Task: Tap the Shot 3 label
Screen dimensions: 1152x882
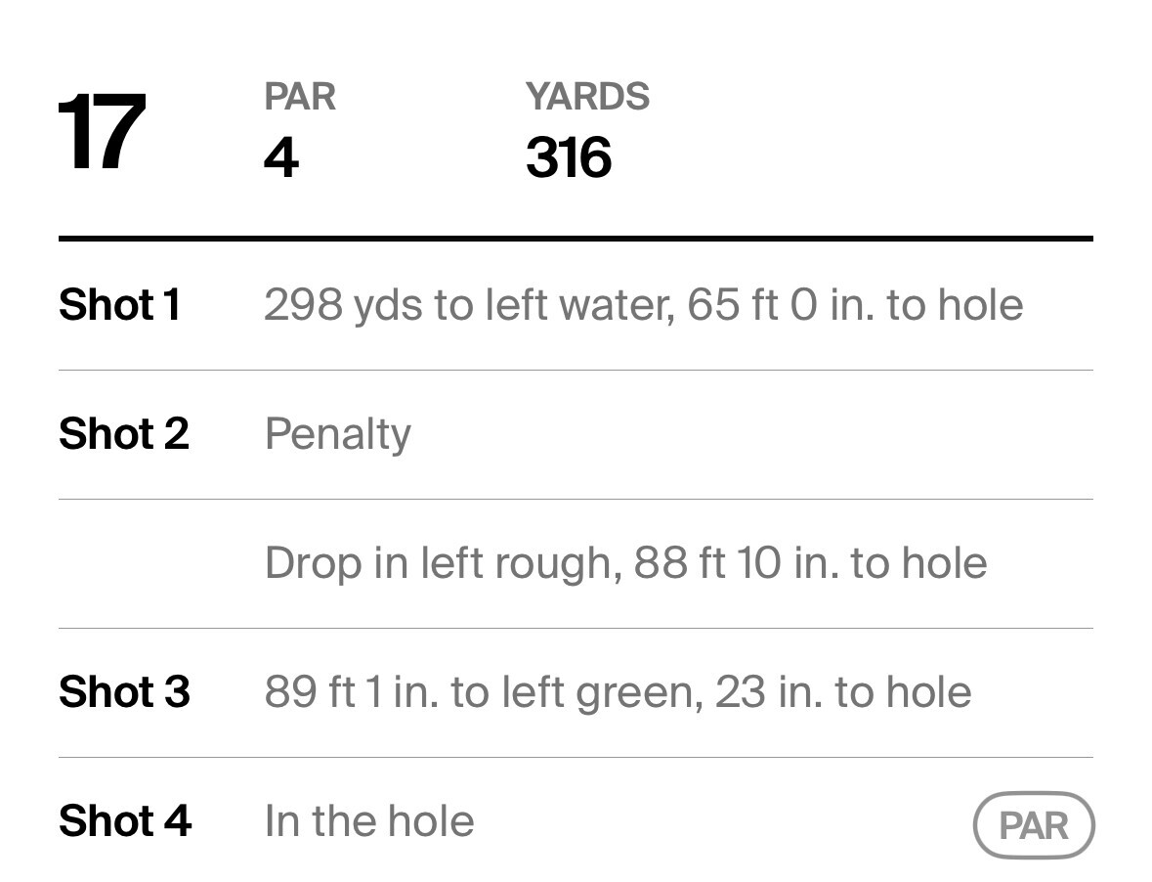Action: [x=124, y=691]
